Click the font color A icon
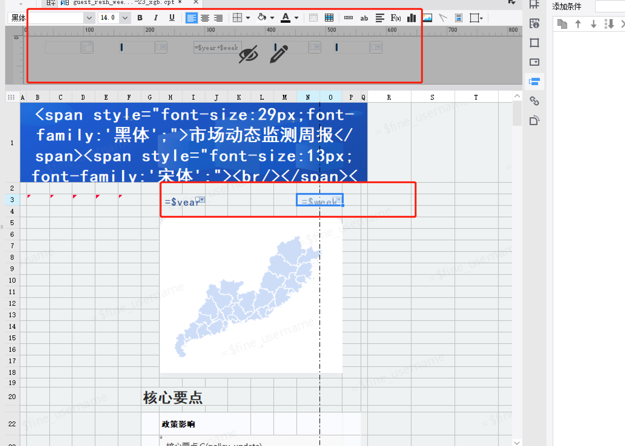Viewport: 625px width, 446px height. click(x=286, y=18)
